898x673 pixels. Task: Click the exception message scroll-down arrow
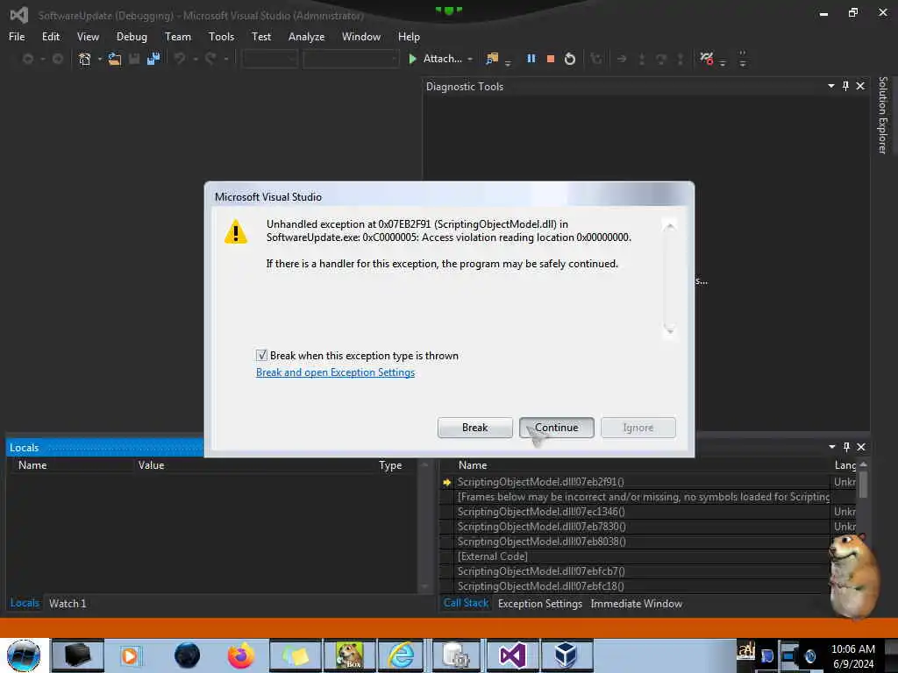669,330
